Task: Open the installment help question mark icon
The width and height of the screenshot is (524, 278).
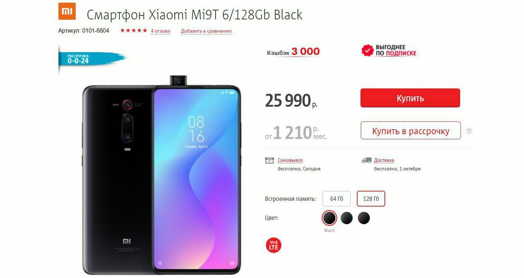Action: point(469,131)
